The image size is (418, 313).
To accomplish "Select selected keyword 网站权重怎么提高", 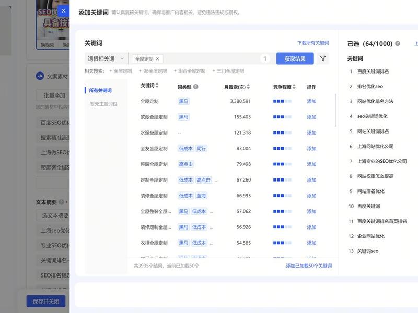I will (x=375, y=176).
